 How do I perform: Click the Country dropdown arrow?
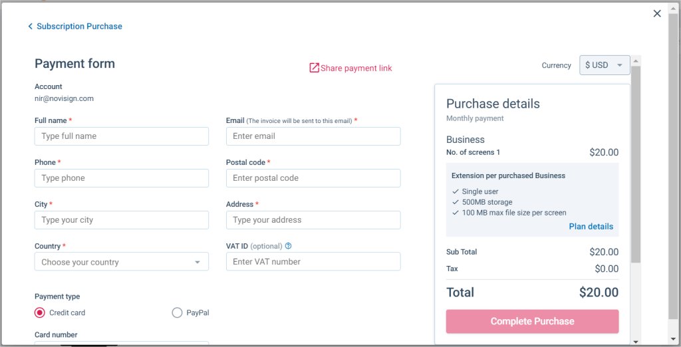[197, 263]
